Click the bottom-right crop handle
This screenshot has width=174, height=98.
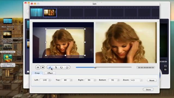(x=85, y=55)
